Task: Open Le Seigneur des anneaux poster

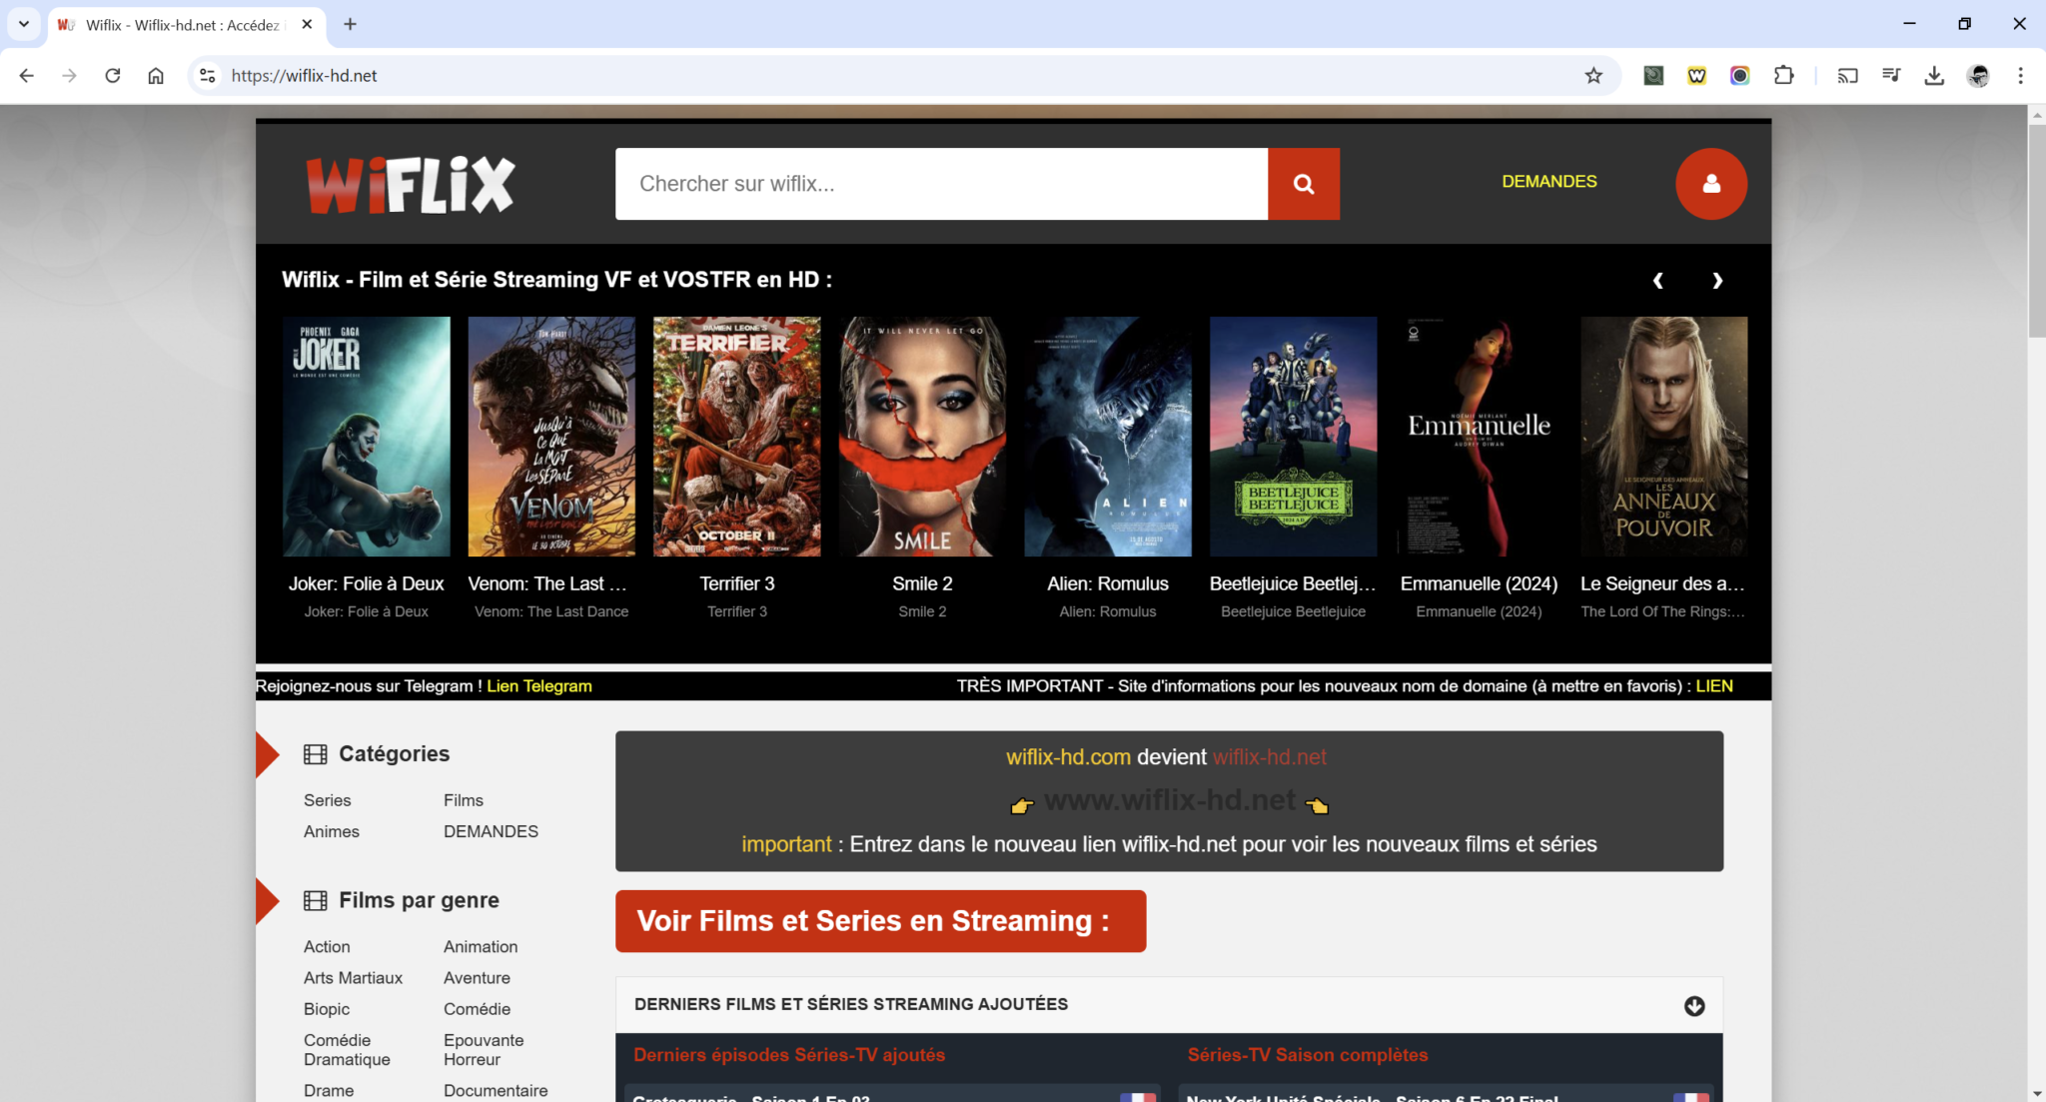Action: click(1664, 437)
